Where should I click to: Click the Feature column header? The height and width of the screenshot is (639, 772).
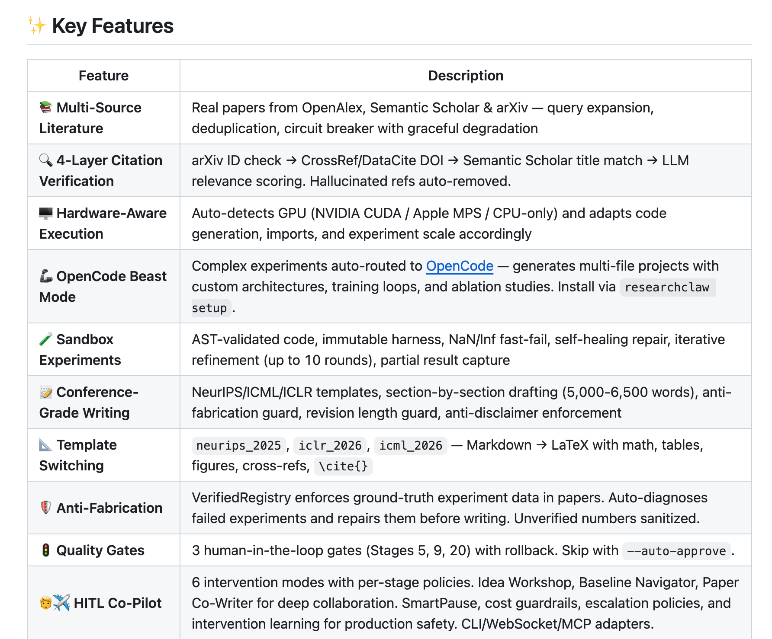click(103, 76)
